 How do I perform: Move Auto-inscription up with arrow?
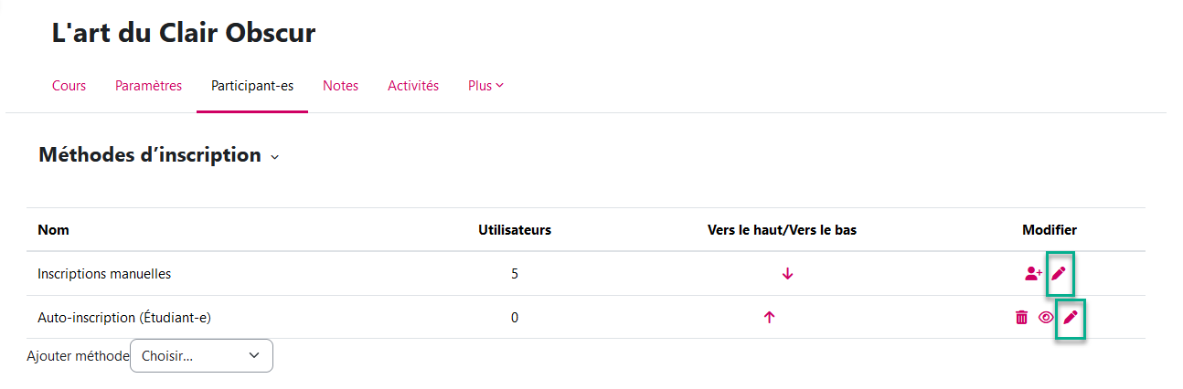coord(769,318)
